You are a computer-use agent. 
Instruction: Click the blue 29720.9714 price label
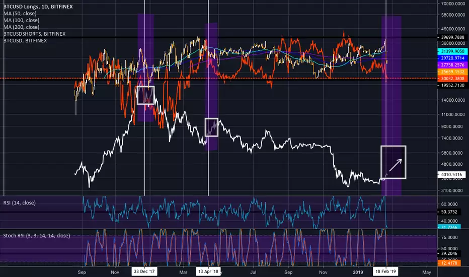(x=452, y=58)
